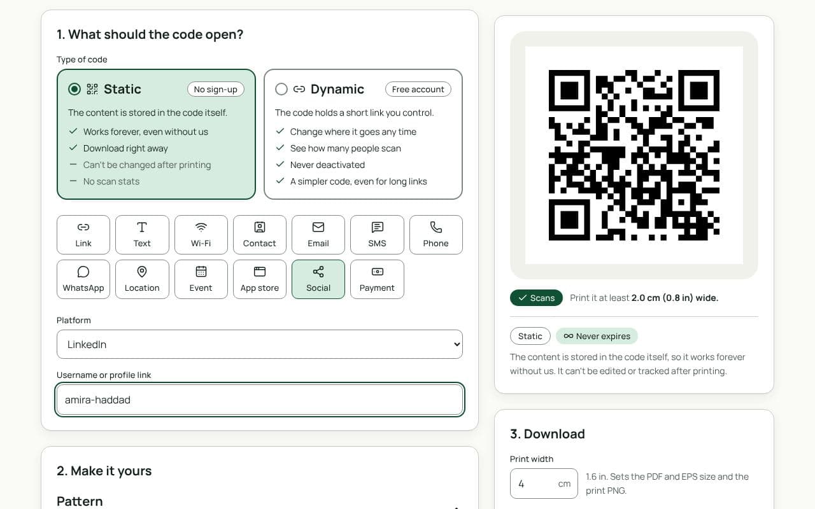Click the "1. What should the code open?" heading
Viewport: 815px width, 509px height.
(150, 34)
